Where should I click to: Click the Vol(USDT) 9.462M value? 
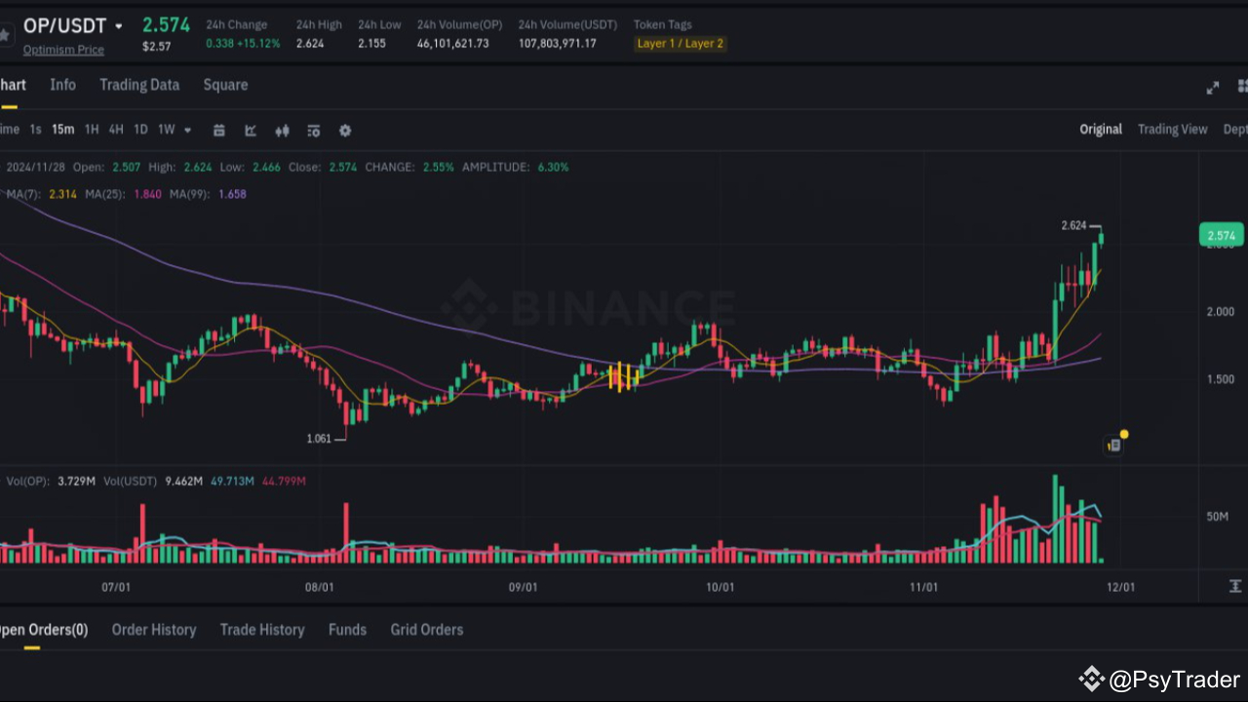[184, 481]
